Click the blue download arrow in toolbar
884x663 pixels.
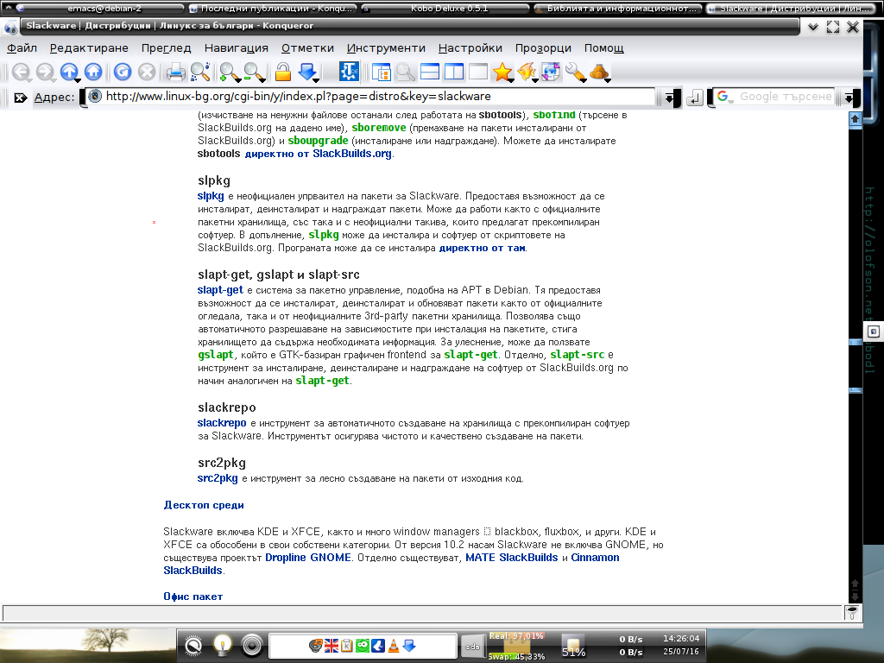[308, 73]
